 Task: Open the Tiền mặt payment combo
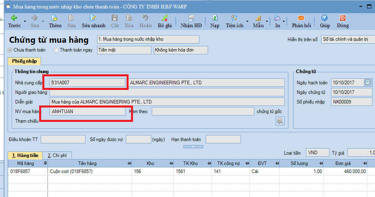point(124,50)
